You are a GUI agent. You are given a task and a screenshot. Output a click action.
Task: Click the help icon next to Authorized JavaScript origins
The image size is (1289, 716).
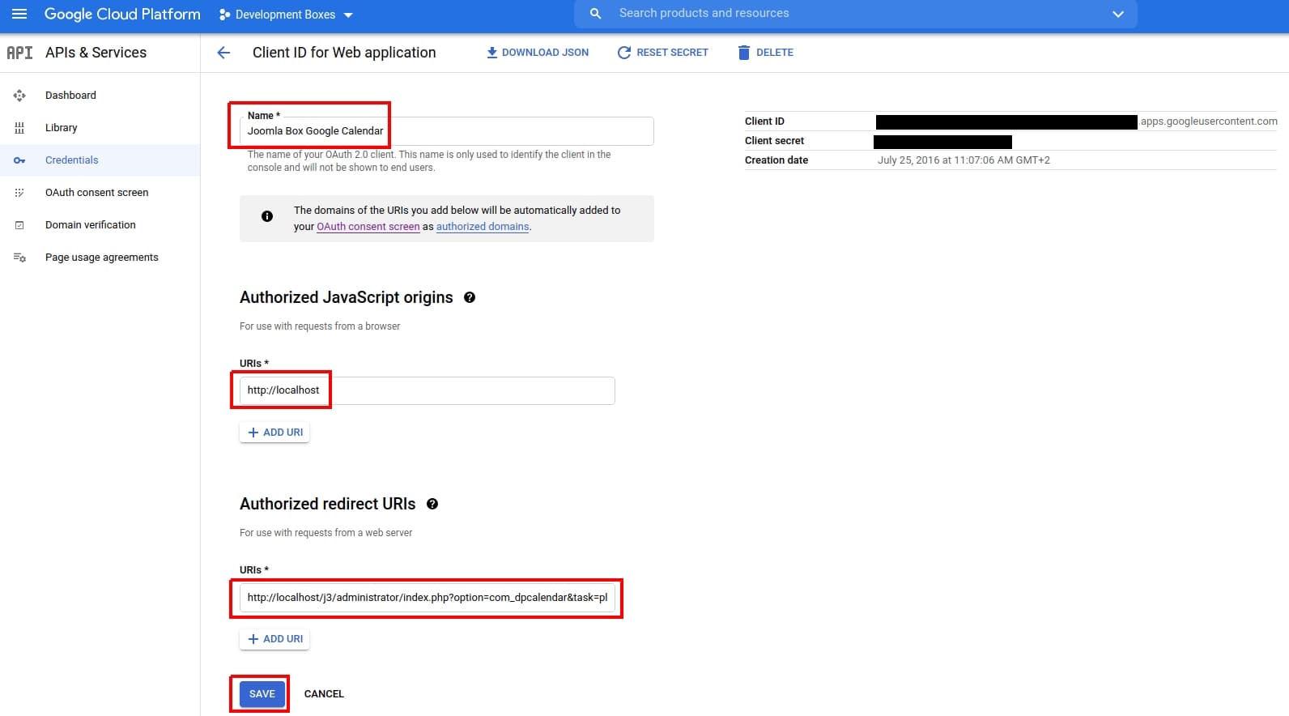[470, 297]
